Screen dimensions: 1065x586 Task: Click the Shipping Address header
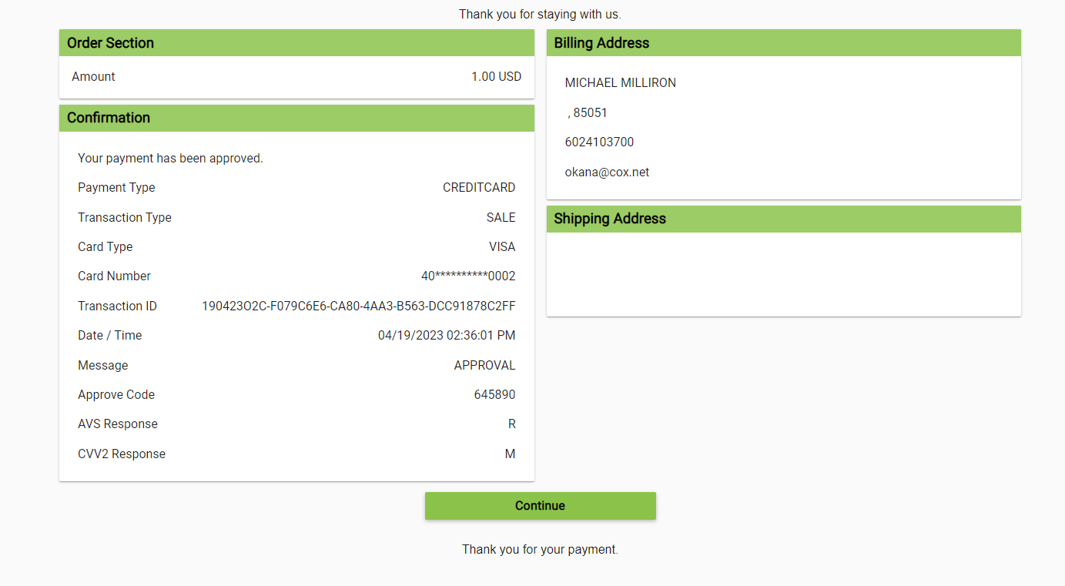click(x=610, y=219)
